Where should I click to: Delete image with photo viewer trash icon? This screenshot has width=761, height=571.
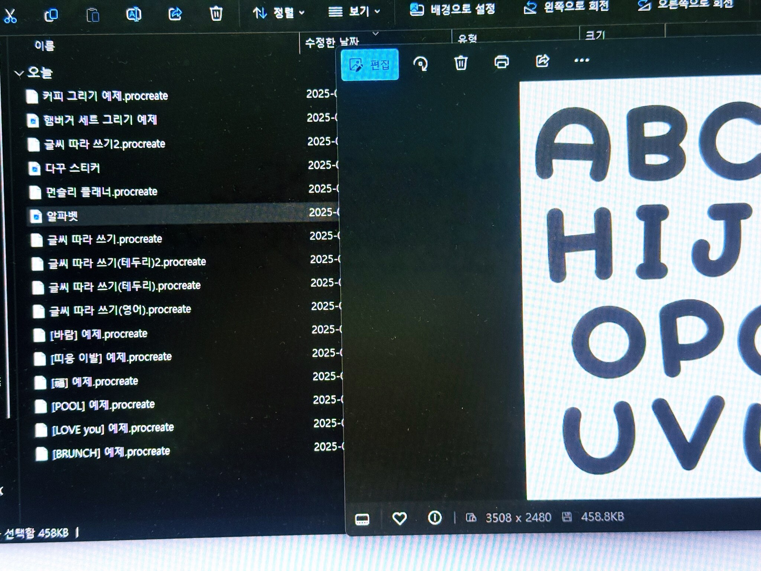click(461, 62)
